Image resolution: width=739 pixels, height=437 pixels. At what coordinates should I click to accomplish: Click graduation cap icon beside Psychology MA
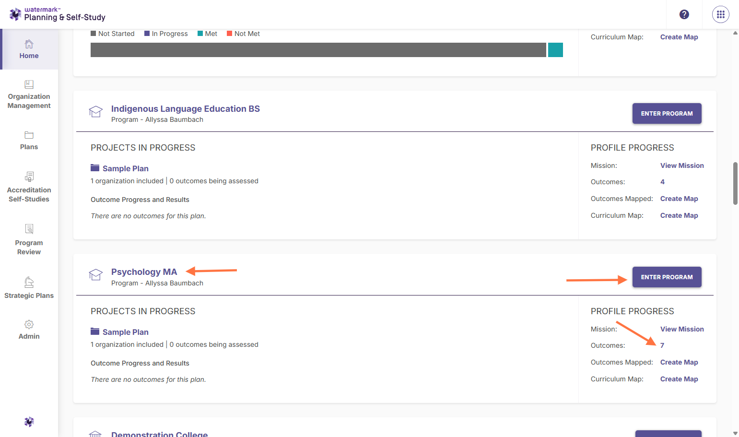click(96, 275)
